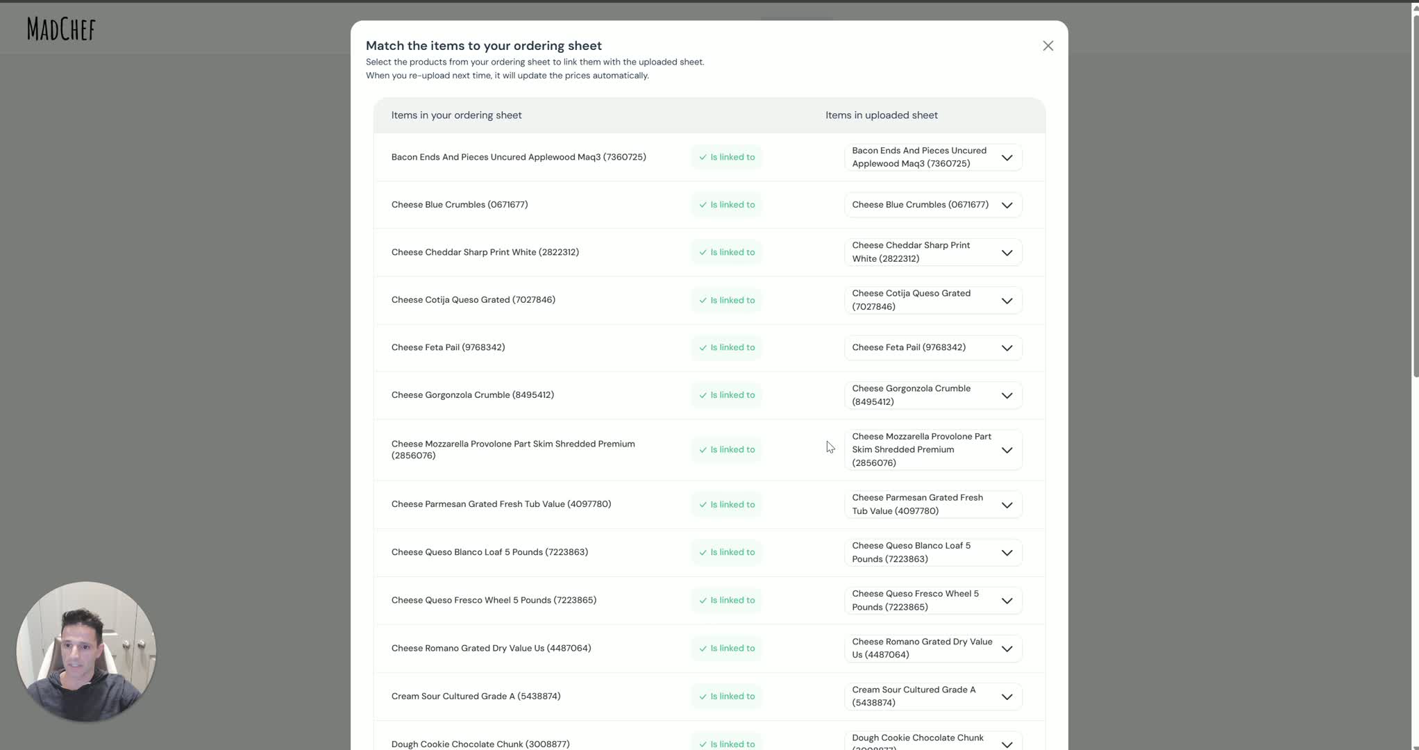Open the Cheese Romano Grated Dry Value dropdown
Screen dimensions: 1419x750
932,649
